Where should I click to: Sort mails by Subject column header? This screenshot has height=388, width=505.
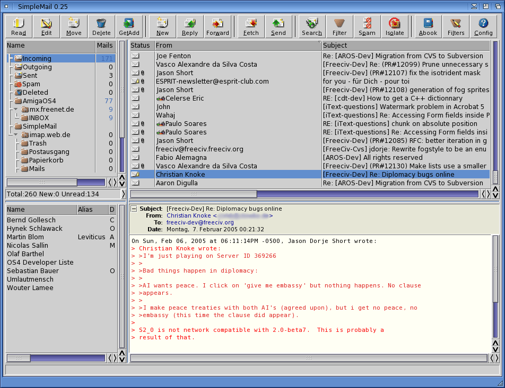click(x=406, y=46)
